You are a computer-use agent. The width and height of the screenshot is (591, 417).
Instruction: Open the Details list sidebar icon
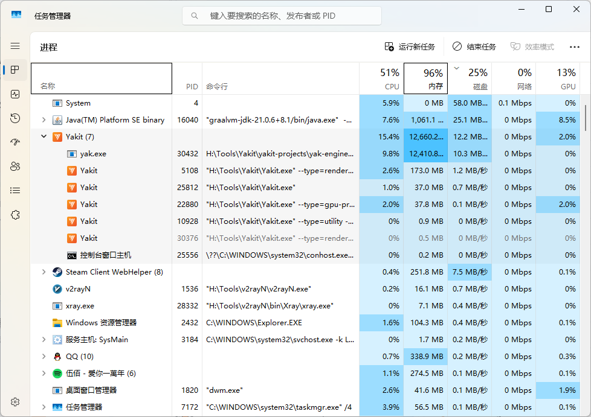15,191
